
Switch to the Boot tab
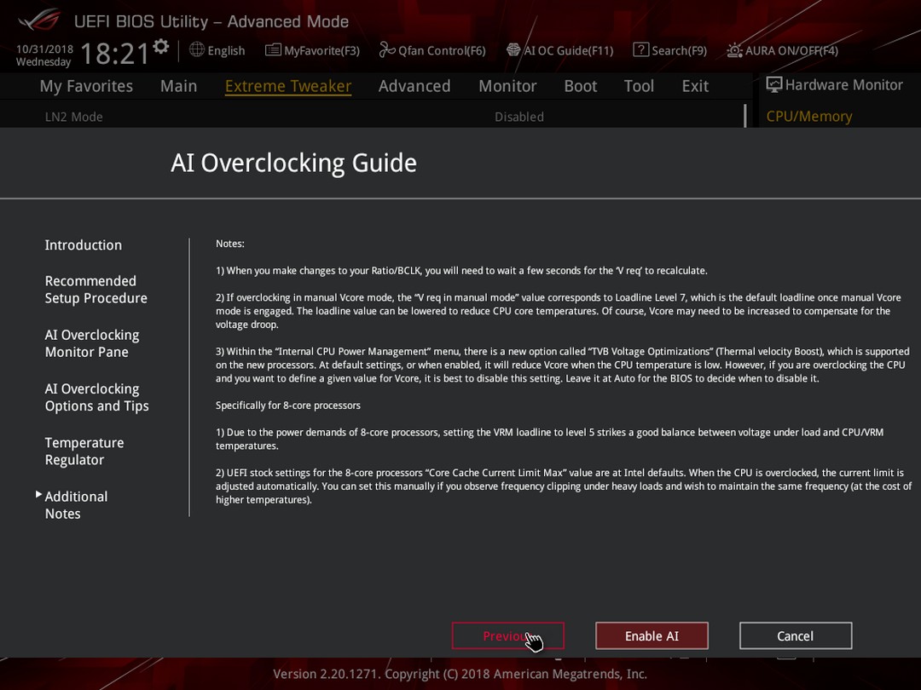pyautogui.click(x=581, y=86)
